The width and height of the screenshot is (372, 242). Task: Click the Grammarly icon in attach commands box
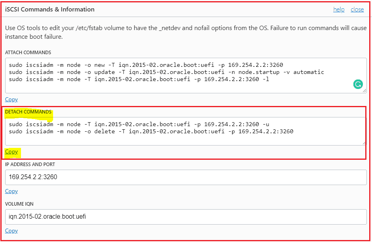click(358, 84)
